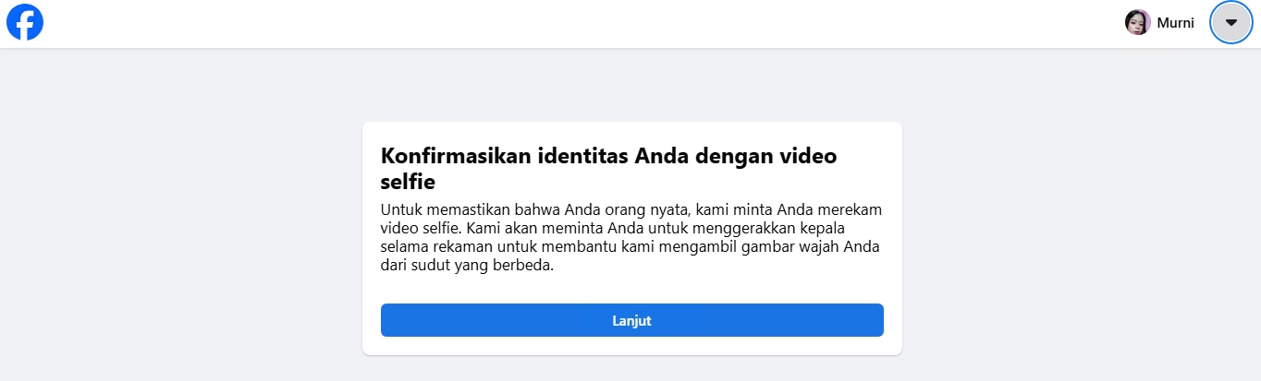The height and width of the screenshot is (381, 1261).
Task: Open the account menu caret icon
Action: click(x=1230, y=22)
